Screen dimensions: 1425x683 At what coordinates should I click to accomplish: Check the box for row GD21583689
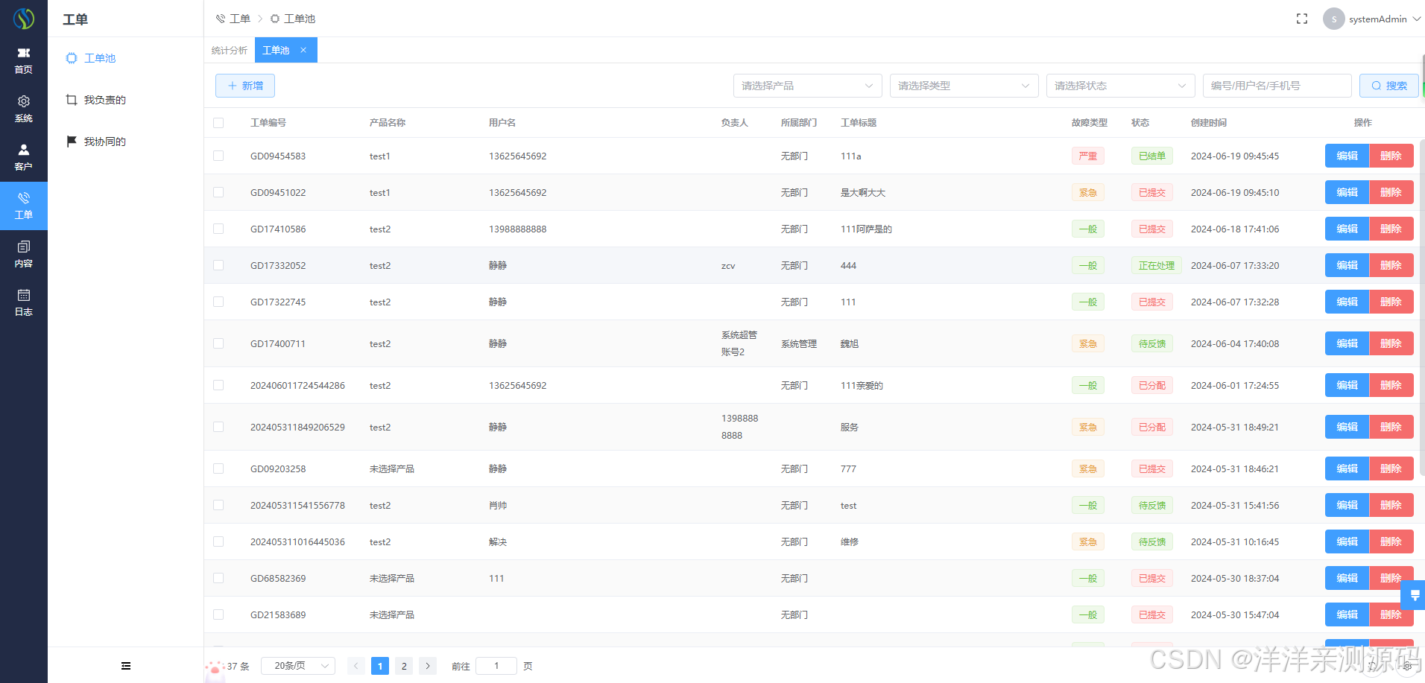point(218,614)
